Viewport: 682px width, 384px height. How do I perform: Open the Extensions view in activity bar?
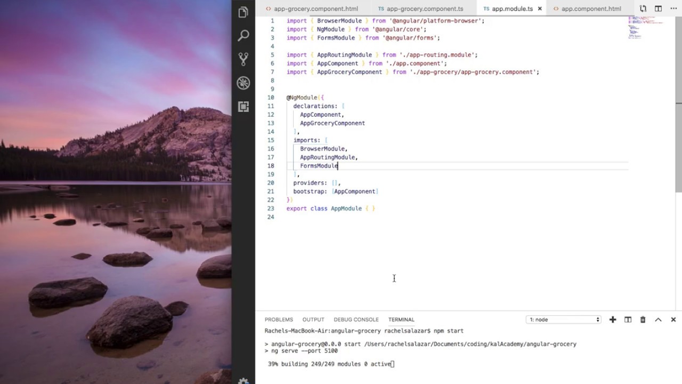click(x=243, y=106)
